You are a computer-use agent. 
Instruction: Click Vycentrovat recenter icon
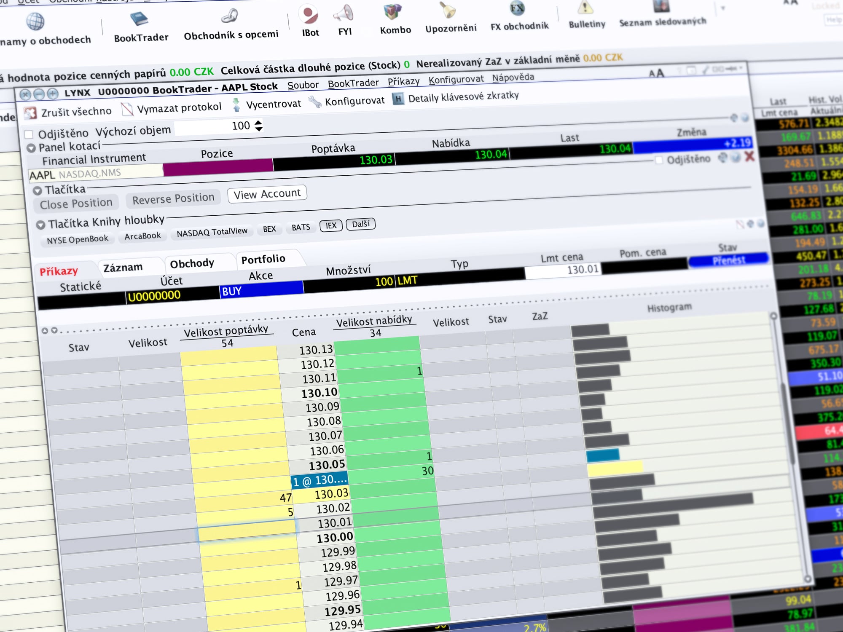pyautogui.click(x=236, y=105)
